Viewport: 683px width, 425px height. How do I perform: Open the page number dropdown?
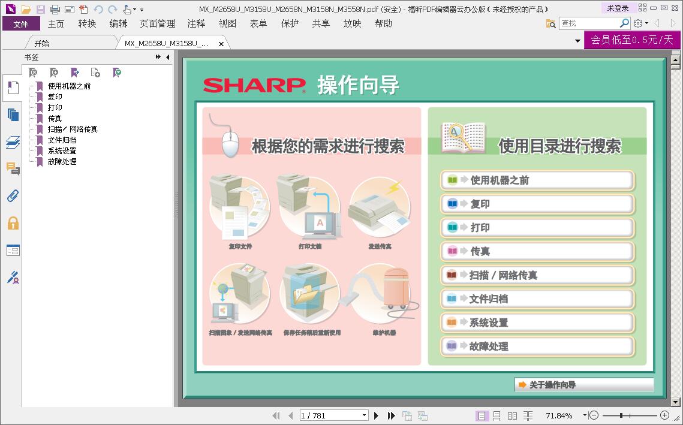364,415
